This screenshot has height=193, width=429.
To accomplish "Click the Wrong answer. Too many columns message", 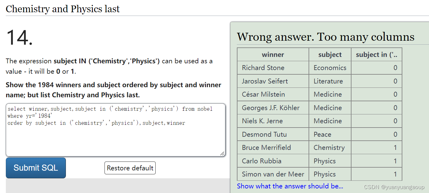I will tap(325, 37).
